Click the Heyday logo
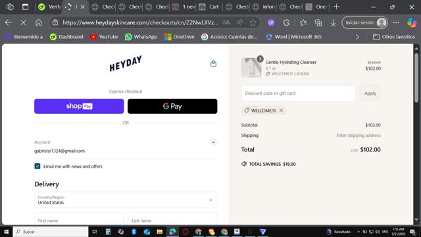The width and height of the screenshot is (421, 237). [126, 64]
